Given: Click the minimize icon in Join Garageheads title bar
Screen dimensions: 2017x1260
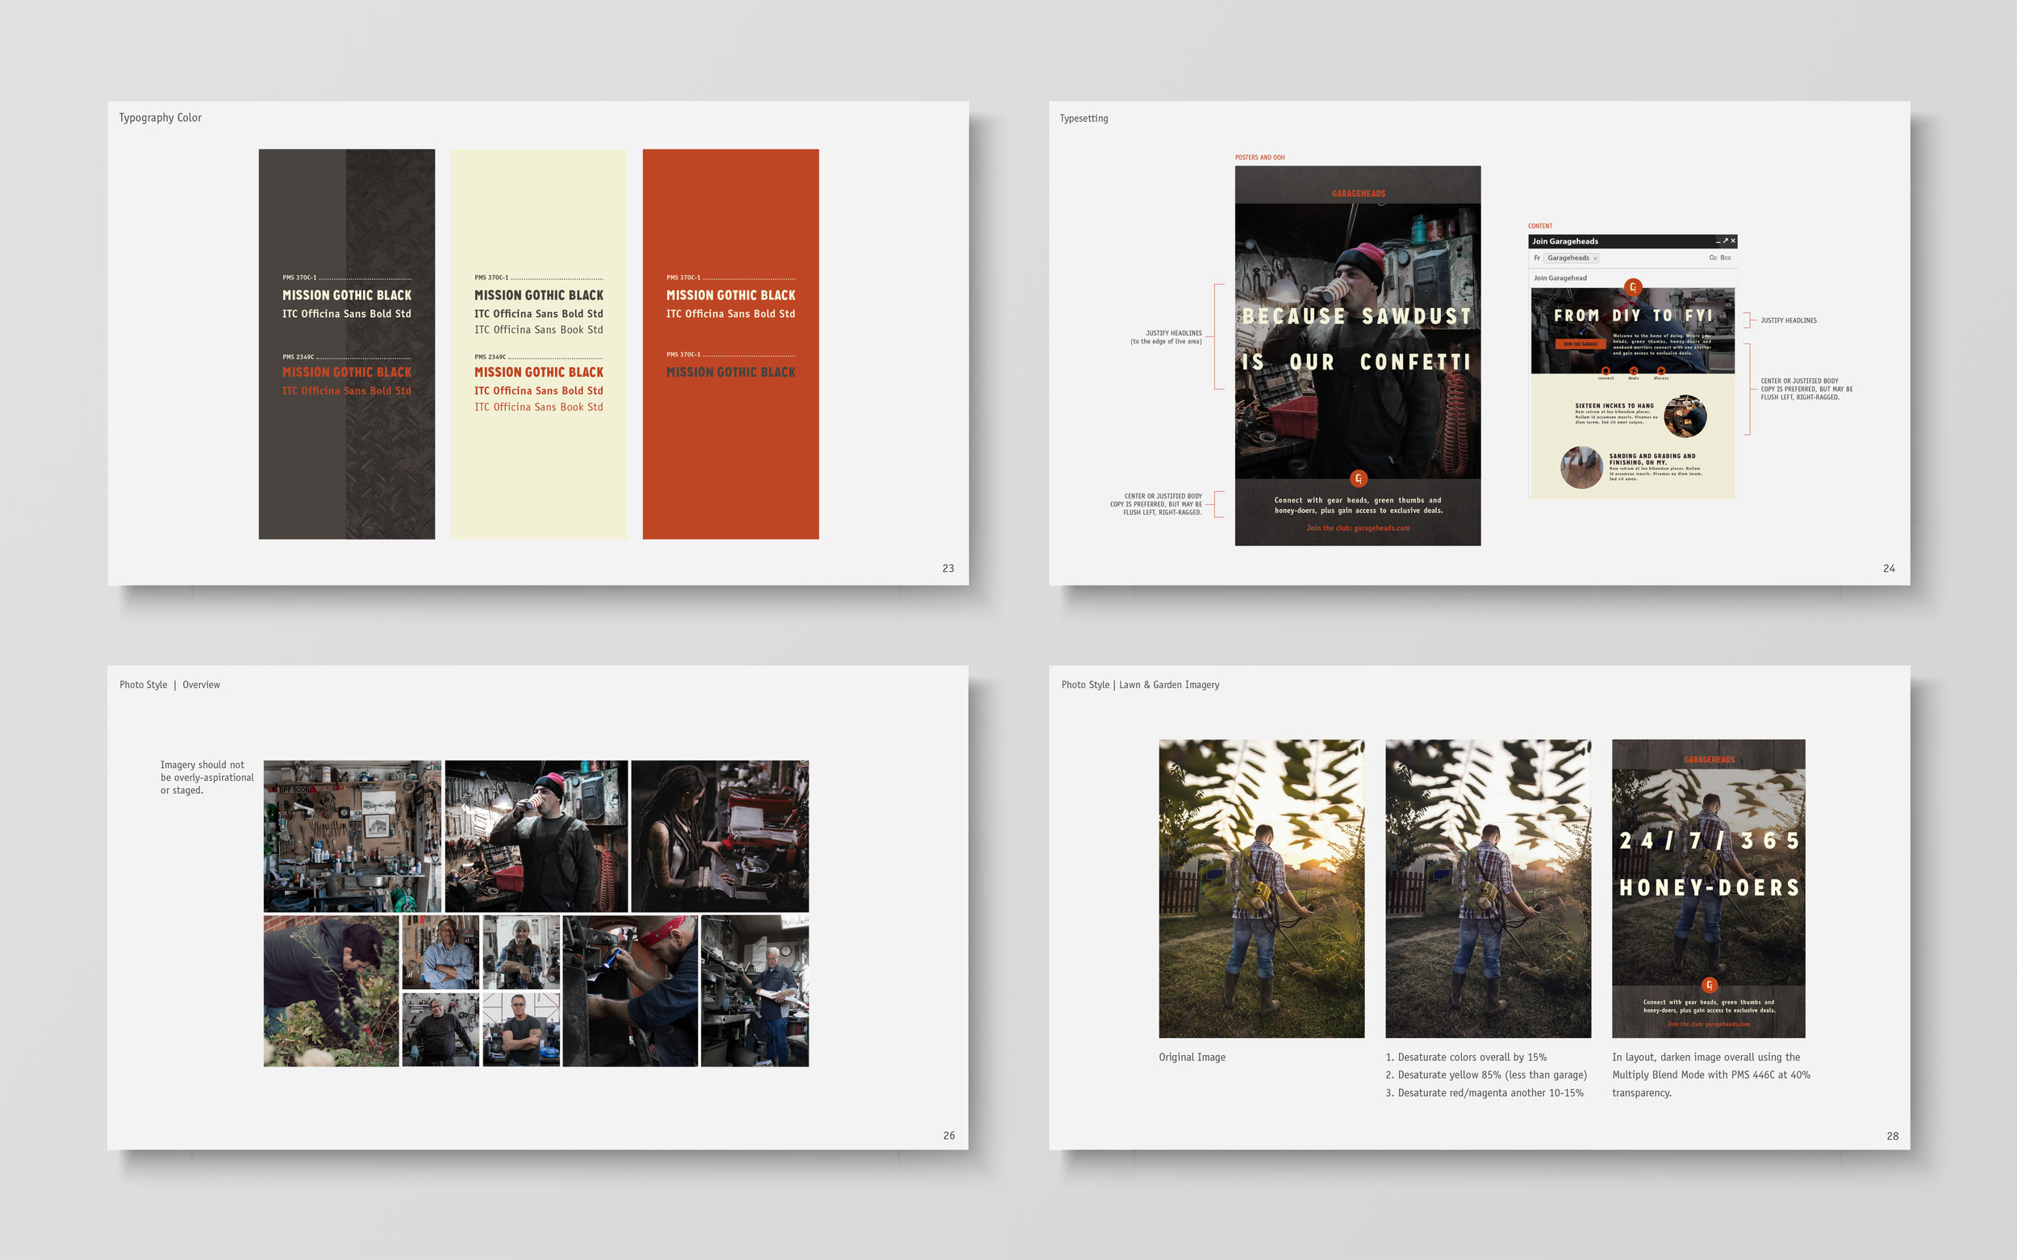Looking at the screenshot, I should (x=1717, y=242).
